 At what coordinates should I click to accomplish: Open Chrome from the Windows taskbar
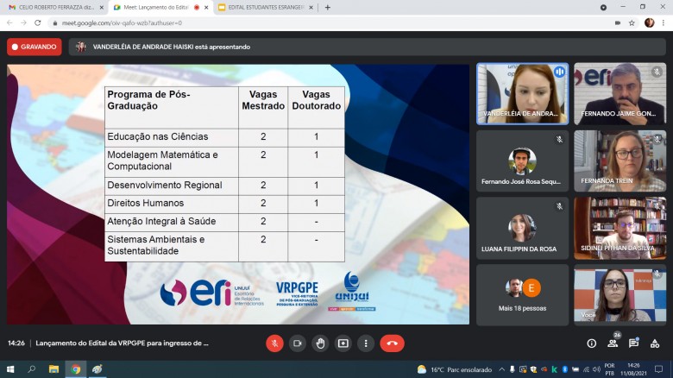pyautogui.click(x=76, y=369)
